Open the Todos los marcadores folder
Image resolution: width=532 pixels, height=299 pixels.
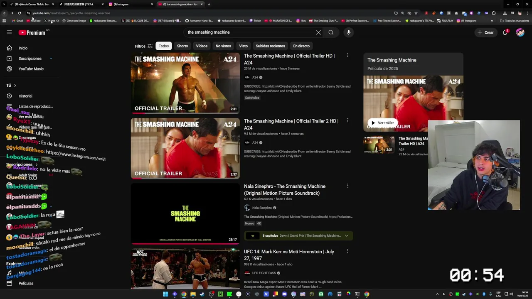click(x=515, y=21)
